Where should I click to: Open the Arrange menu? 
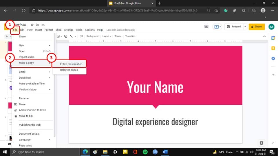coord(69,30)
